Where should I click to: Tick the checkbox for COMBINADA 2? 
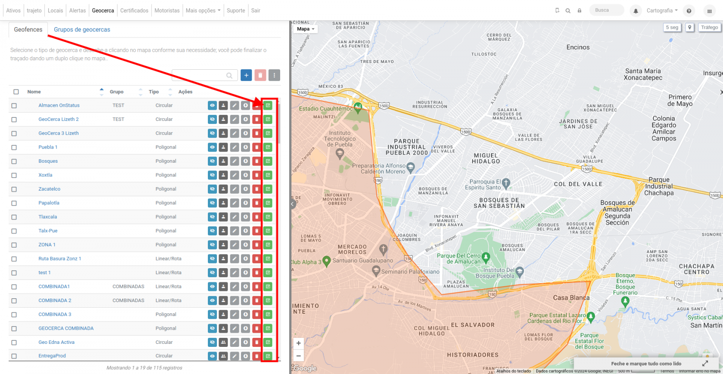(14, 301)
